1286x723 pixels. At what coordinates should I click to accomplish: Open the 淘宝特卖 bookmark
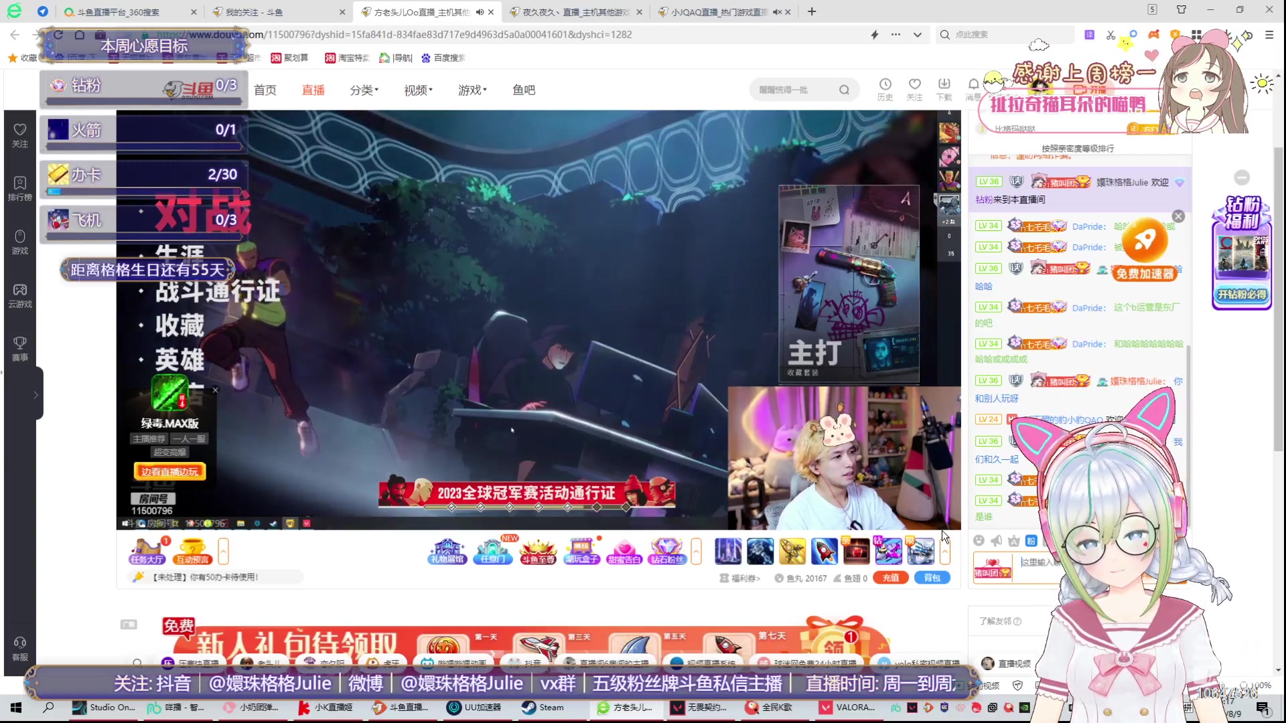coord(347,58)
